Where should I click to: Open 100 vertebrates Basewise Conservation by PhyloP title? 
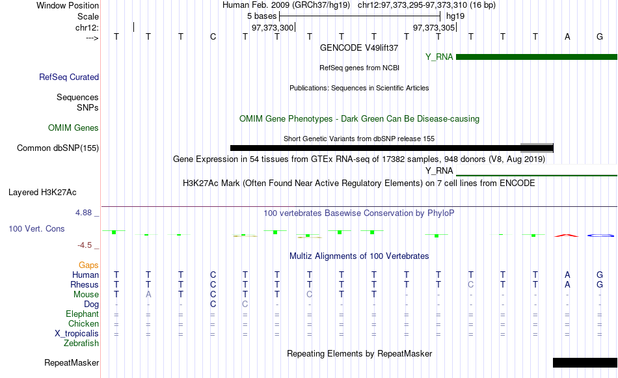tap(359, 213)
